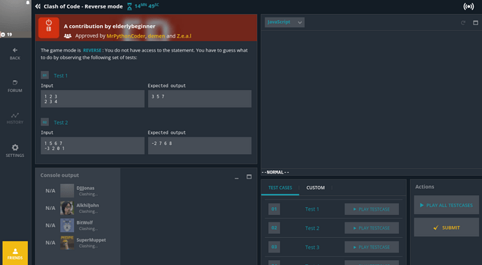Open the JavaScript language dropdown
The height and width of the screenshot is (265, 482).
tap(284, 22)
